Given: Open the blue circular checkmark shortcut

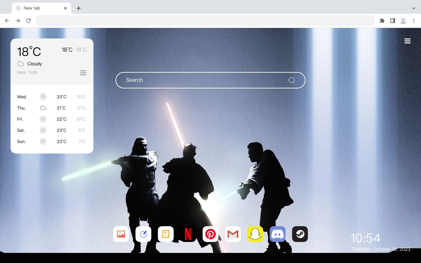Looking at the screenshot, I should 143,234.
